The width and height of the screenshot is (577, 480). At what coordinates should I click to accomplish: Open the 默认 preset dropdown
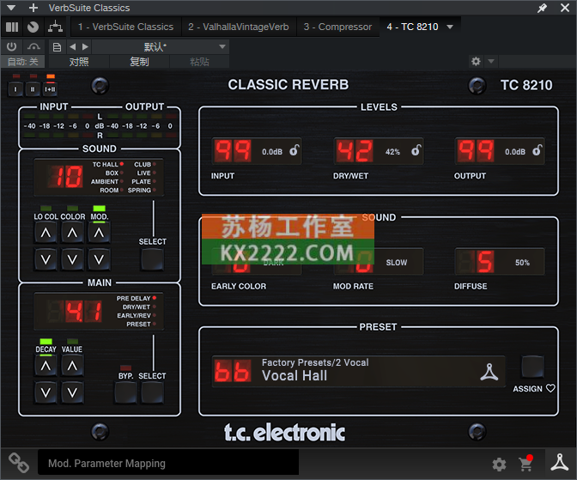pyautogui.click(x=160, y=46)
